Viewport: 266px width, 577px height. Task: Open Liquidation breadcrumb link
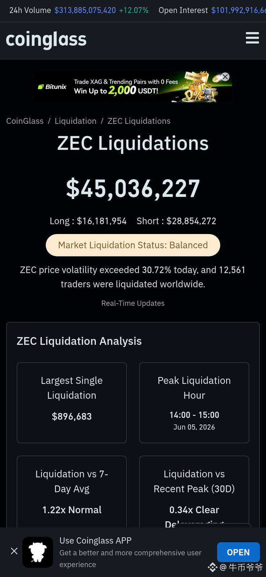click(x=76, y=121)
